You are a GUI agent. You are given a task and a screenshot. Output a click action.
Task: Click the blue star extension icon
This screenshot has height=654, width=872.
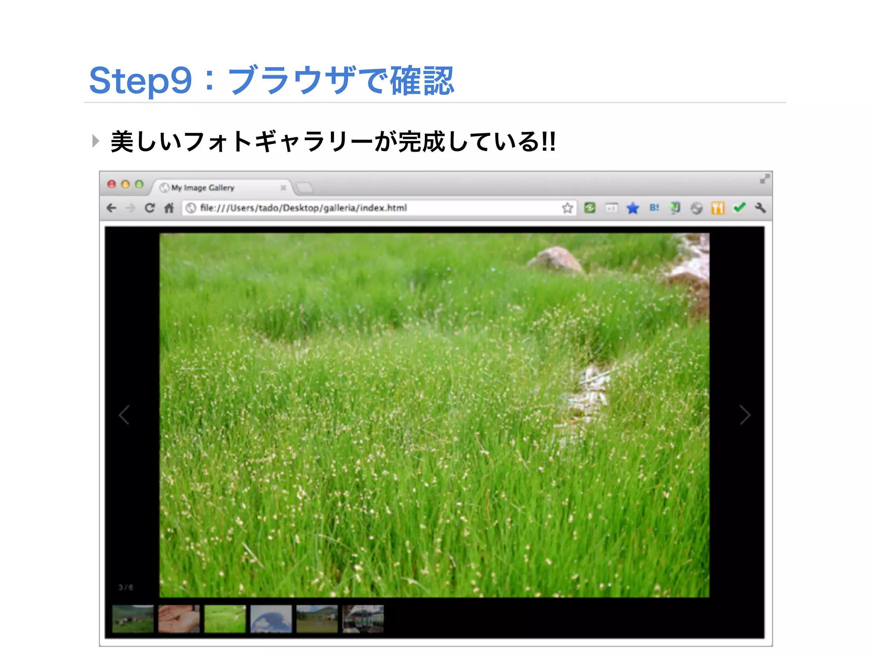click(x=633, y=208)
